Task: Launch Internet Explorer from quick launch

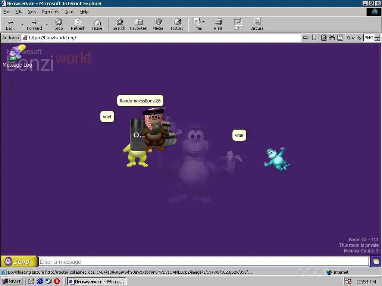Action: pyautogui.click(x=40, y=282)
